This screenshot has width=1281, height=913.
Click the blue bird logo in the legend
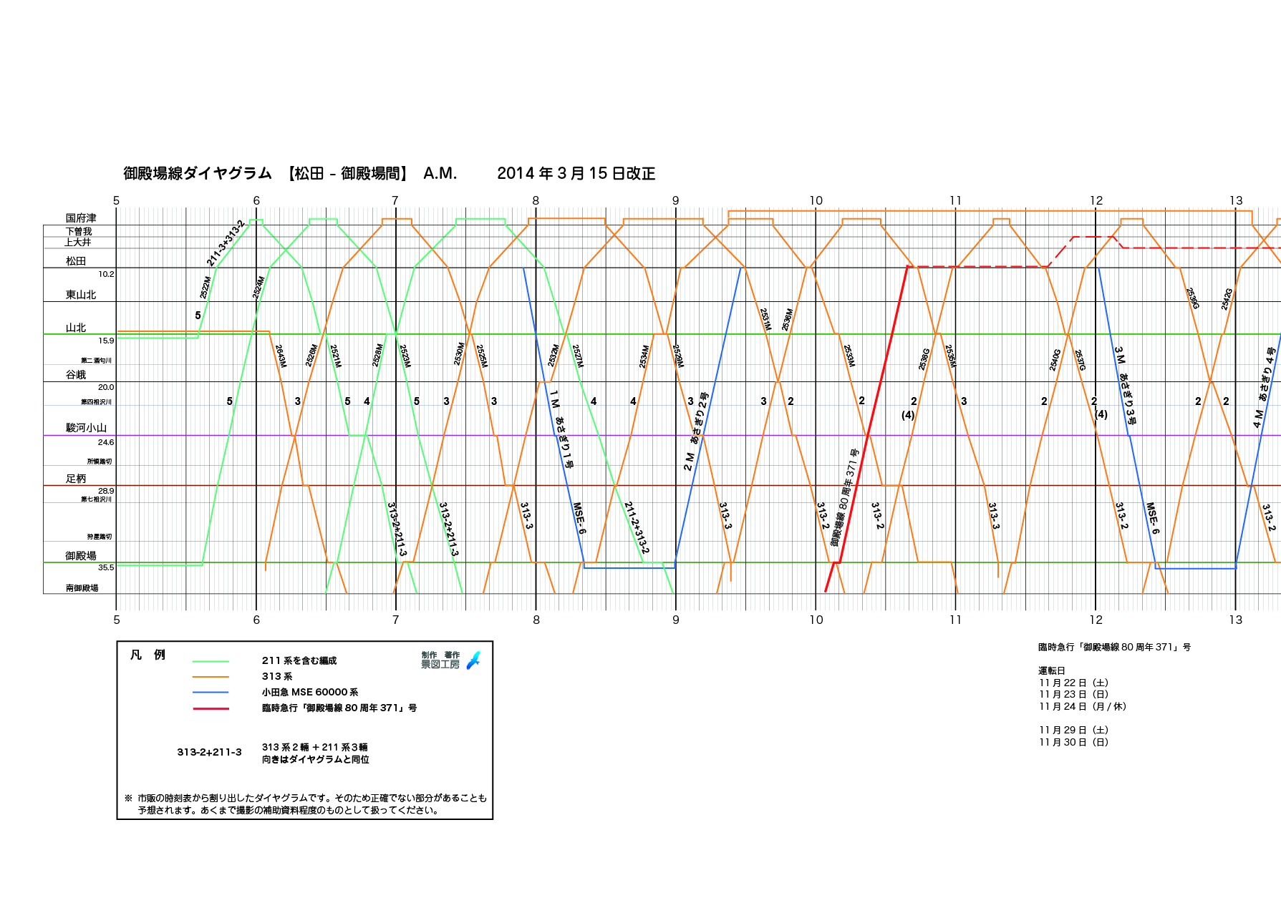473,660
